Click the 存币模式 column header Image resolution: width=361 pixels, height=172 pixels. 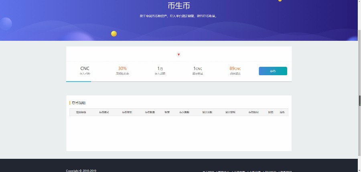pos(104,112)
